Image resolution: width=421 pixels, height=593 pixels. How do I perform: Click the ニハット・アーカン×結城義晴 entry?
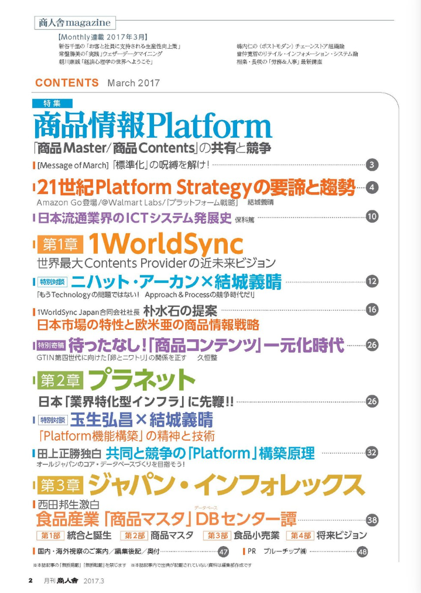(x=176, y=282)
